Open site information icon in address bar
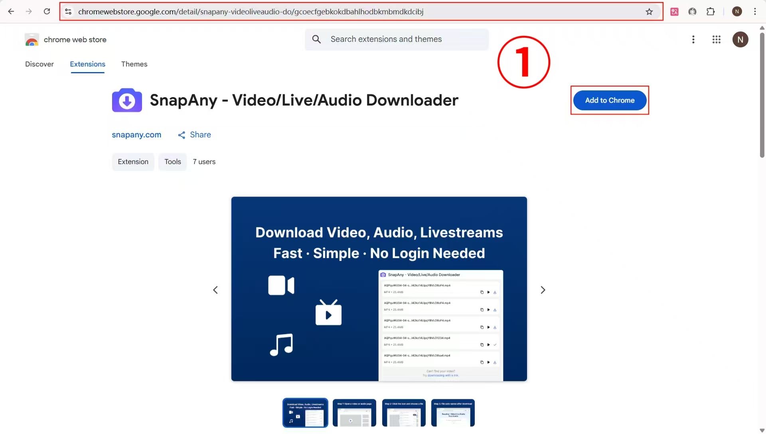The height and width of the screenshot is (434, 766). pos(68,12)
